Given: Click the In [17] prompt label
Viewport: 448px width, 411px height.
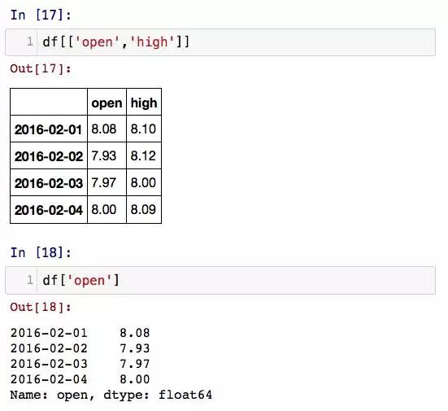Looking at the screenshot, I should (41, 15).
